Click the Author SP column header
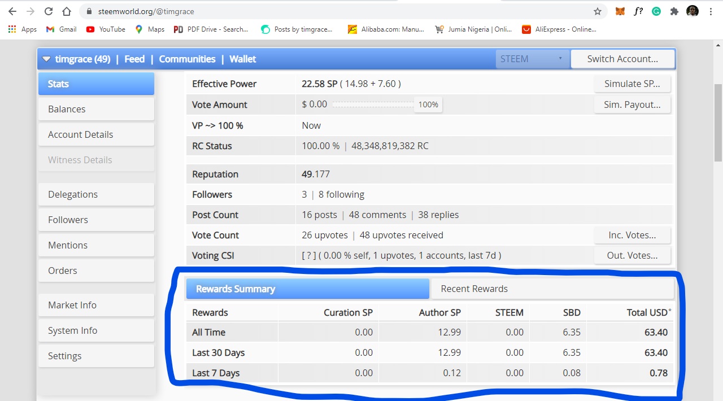This screenshot has height=401, width=723. point(440,312)
